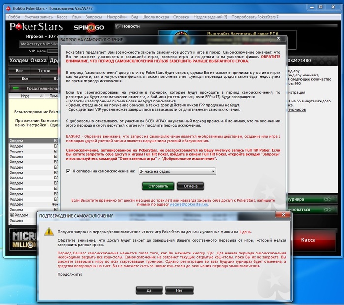
Task: Open the Справка menu
Action: click(181, 17)
